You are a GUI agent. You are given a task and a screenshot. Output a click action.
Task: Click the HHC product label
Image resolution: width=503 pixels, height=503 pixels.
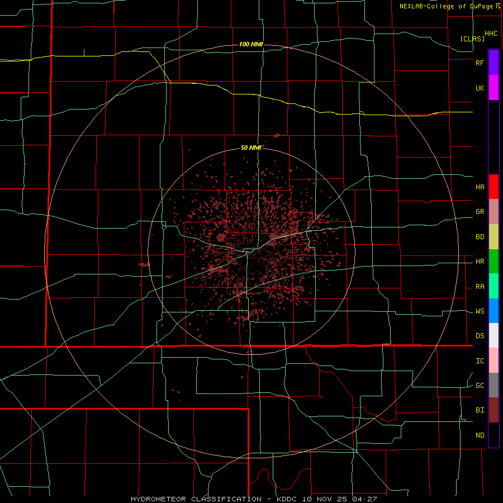point(491,34)
